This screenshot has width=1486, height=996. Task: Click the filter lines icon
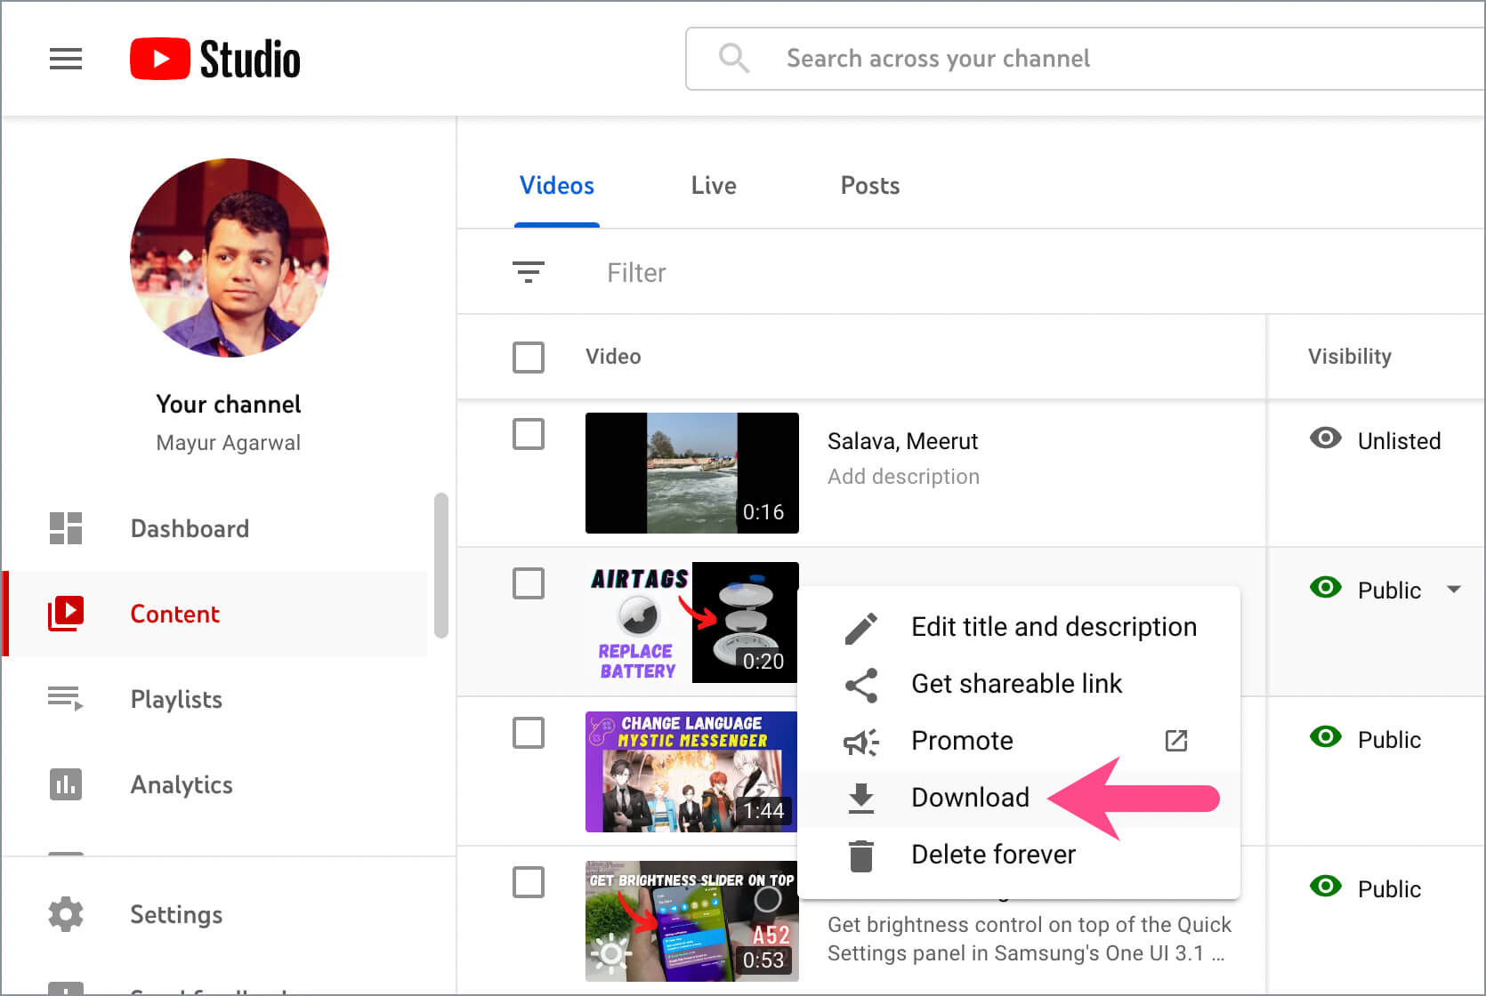click(x=529, y=272)
